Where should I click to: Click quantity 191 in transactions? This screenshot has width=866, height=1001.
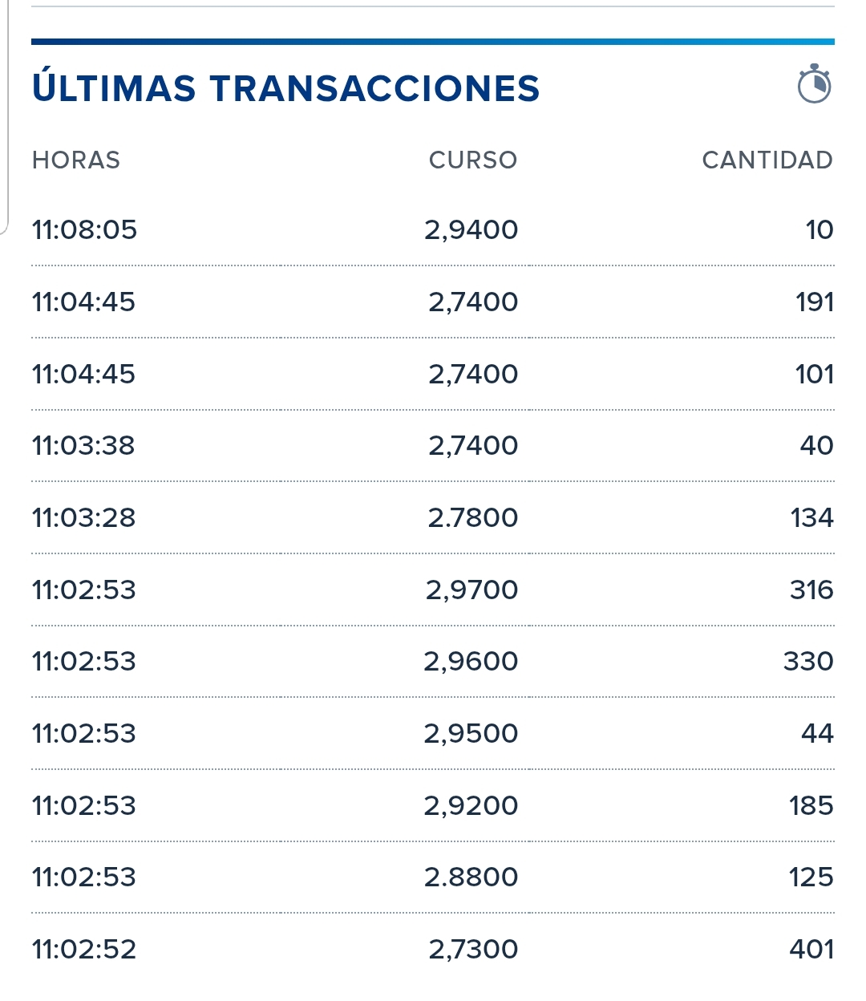(815, 302)
